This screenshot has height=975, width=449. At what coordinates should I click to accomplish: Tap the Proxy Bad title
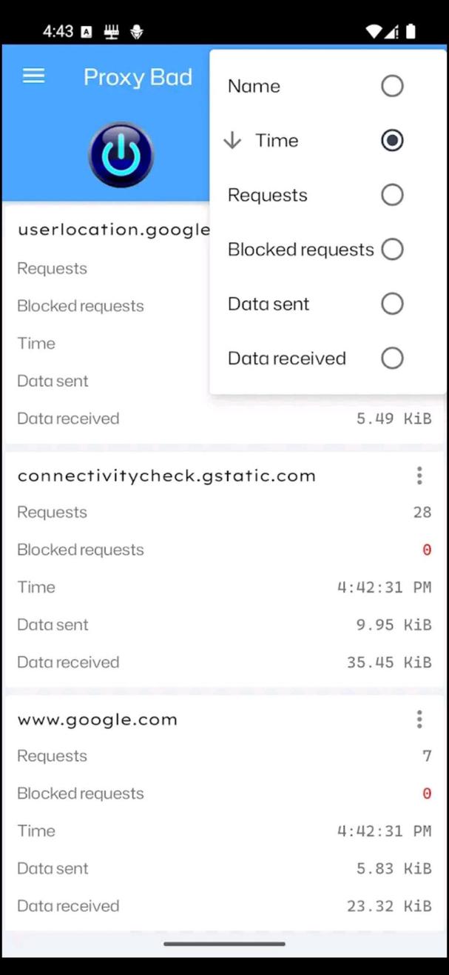[138, 76]
